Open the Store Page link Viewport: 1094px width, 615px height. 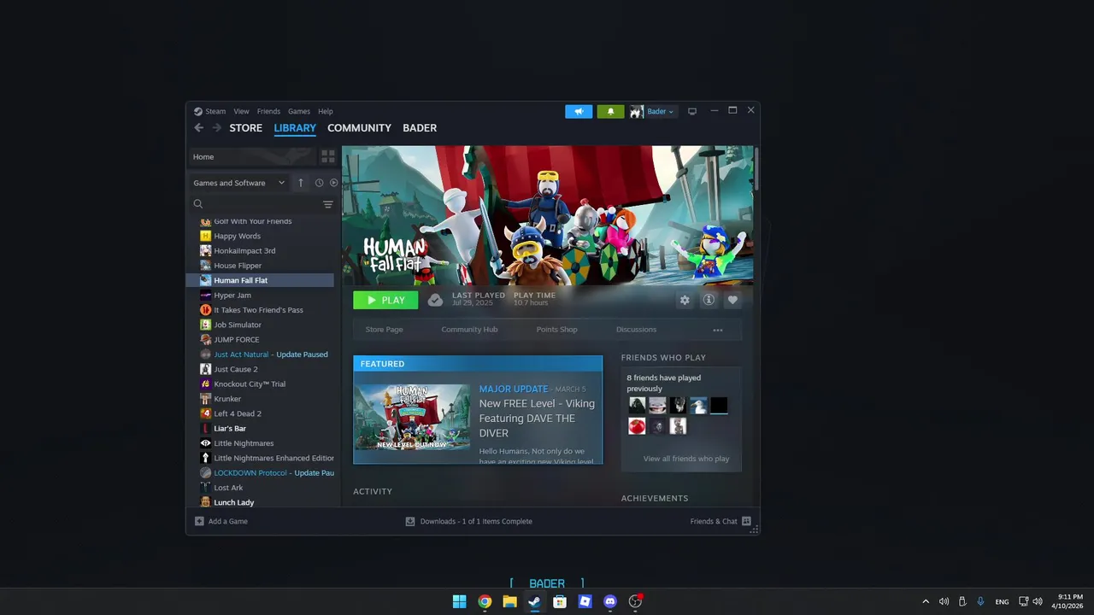pyautogui.click(x=385, y=330)
